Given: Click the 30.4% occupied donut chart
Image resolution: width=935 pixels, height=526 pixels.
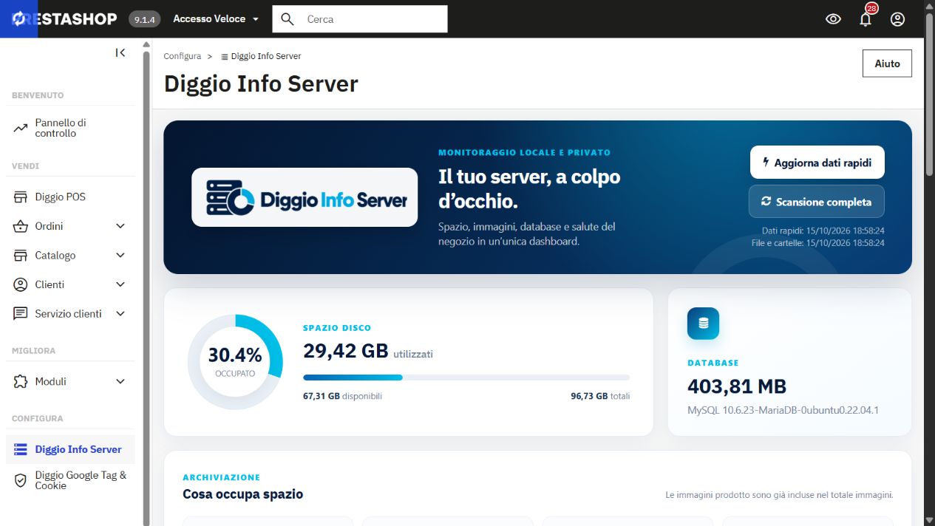Looking at the screenshot, I should coord(235,362).
